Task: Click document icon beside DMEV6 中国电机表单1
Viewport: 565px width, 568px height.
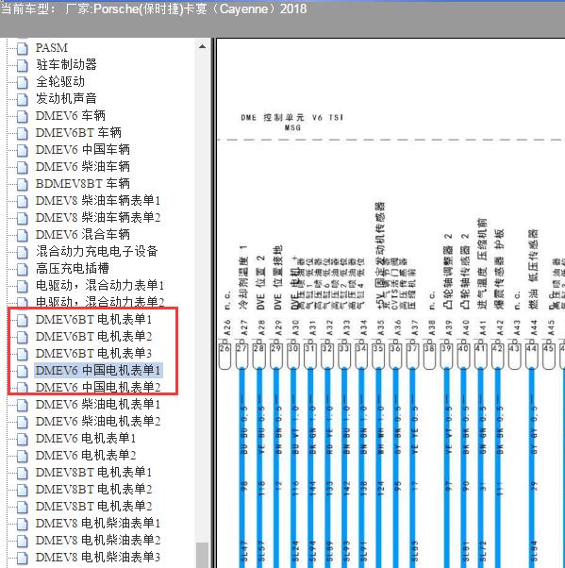Action: 22,371
